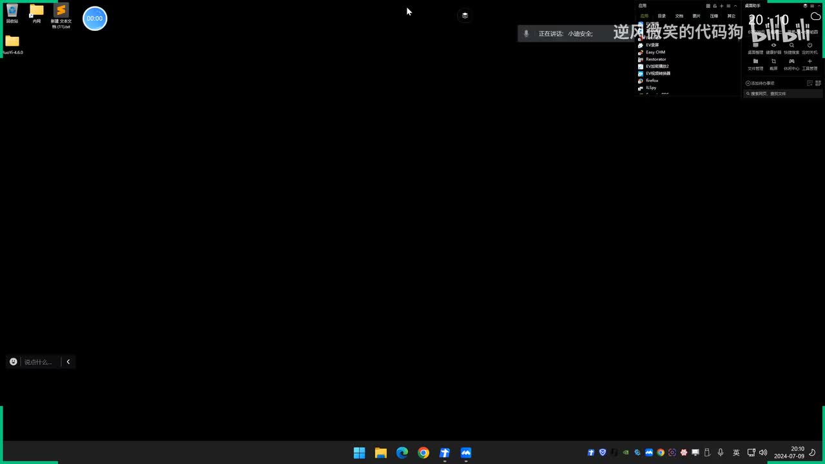Collapse chat bar with left chevron
825x464 pixels.
[68, 362]
